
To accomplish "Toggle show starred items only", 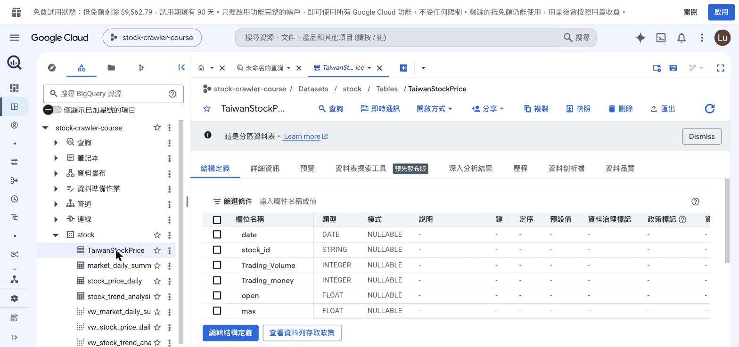I will pyautogui.click(x=52, y=110).
